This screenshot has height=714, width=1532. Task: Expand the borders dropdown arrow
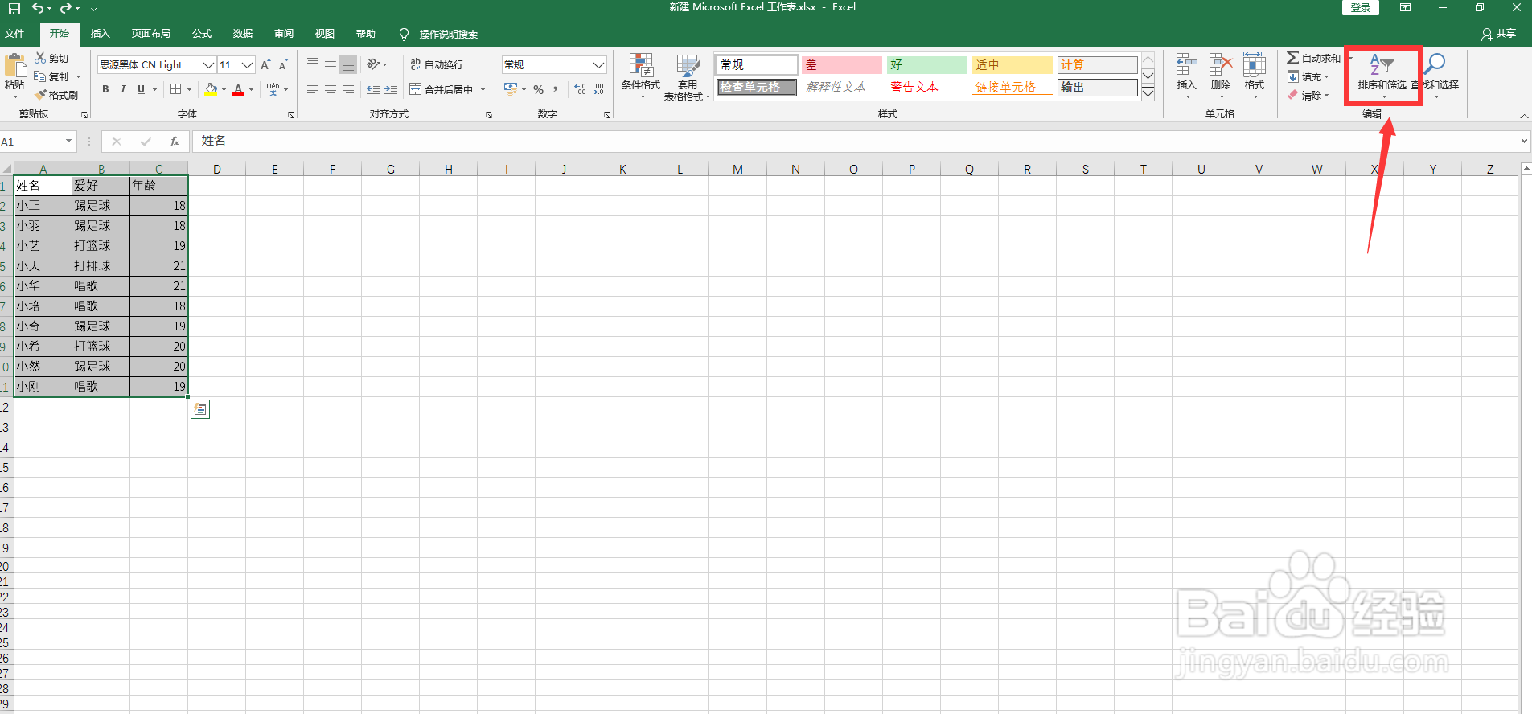190,89
